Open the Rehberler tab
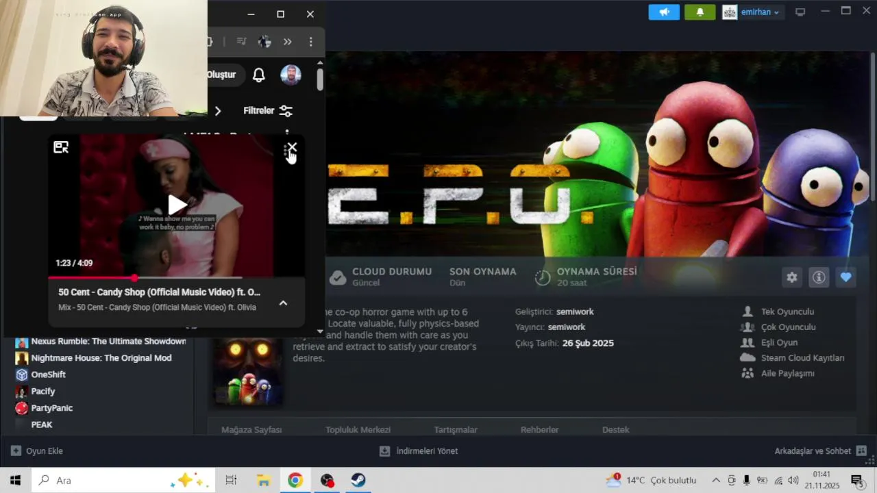The width and height of the screenshot is (877, 493). (x=539, y=429)
